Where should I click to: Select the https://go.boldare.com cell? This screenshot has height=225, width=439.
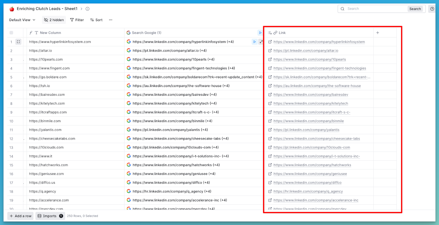pos(75,77)
